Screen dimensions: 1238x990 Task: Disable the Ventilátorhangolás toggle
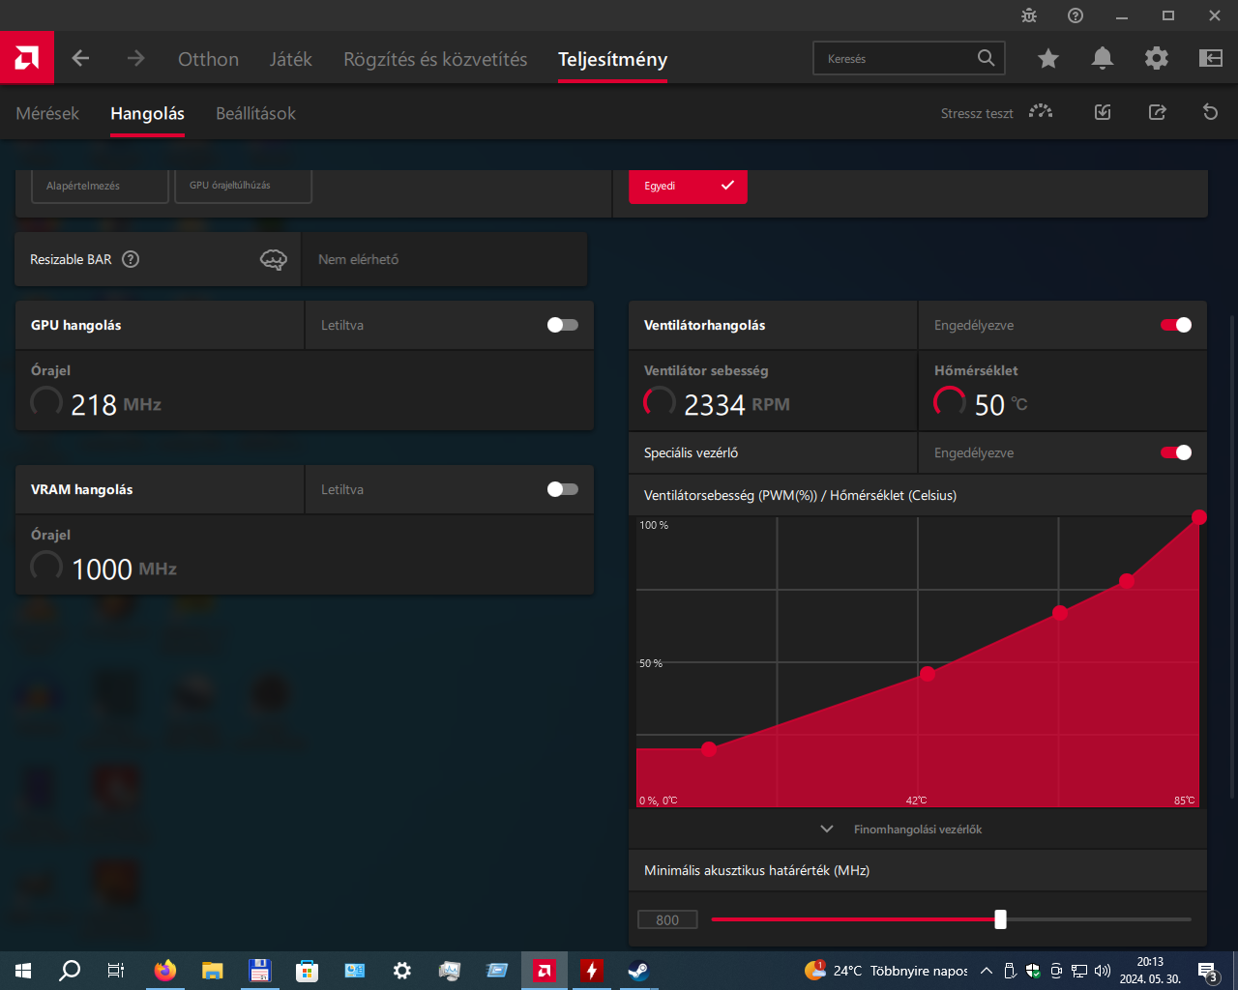pos(1176,325)
